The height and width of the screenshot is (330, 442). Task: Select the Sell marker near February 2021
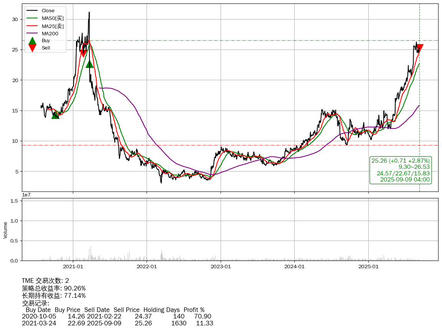tap(83, 53)
